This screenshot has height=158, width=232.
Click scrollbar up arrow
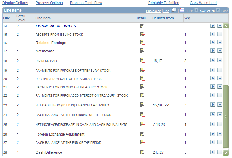(226, 26)
